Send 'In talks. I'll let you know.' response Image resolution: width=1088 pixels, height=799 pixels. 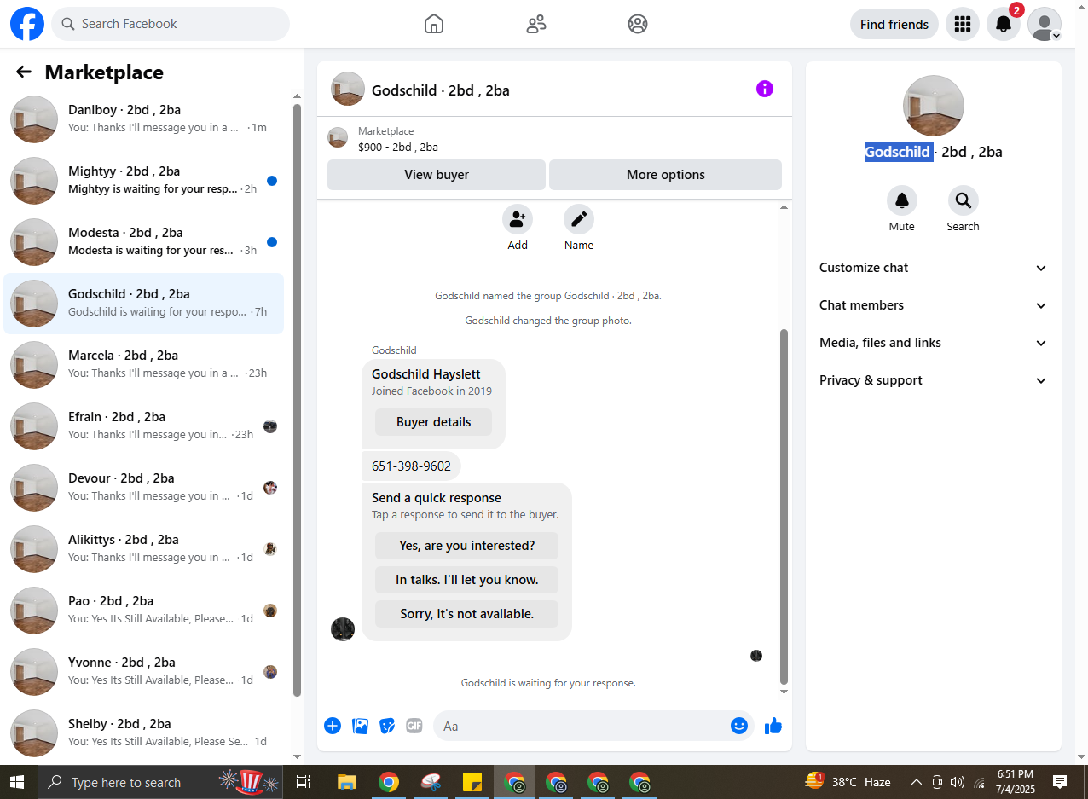[466, 580]
